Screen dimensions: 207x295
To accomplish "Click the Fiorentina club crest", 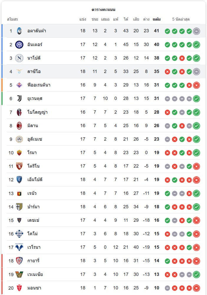I will [19, 85].
